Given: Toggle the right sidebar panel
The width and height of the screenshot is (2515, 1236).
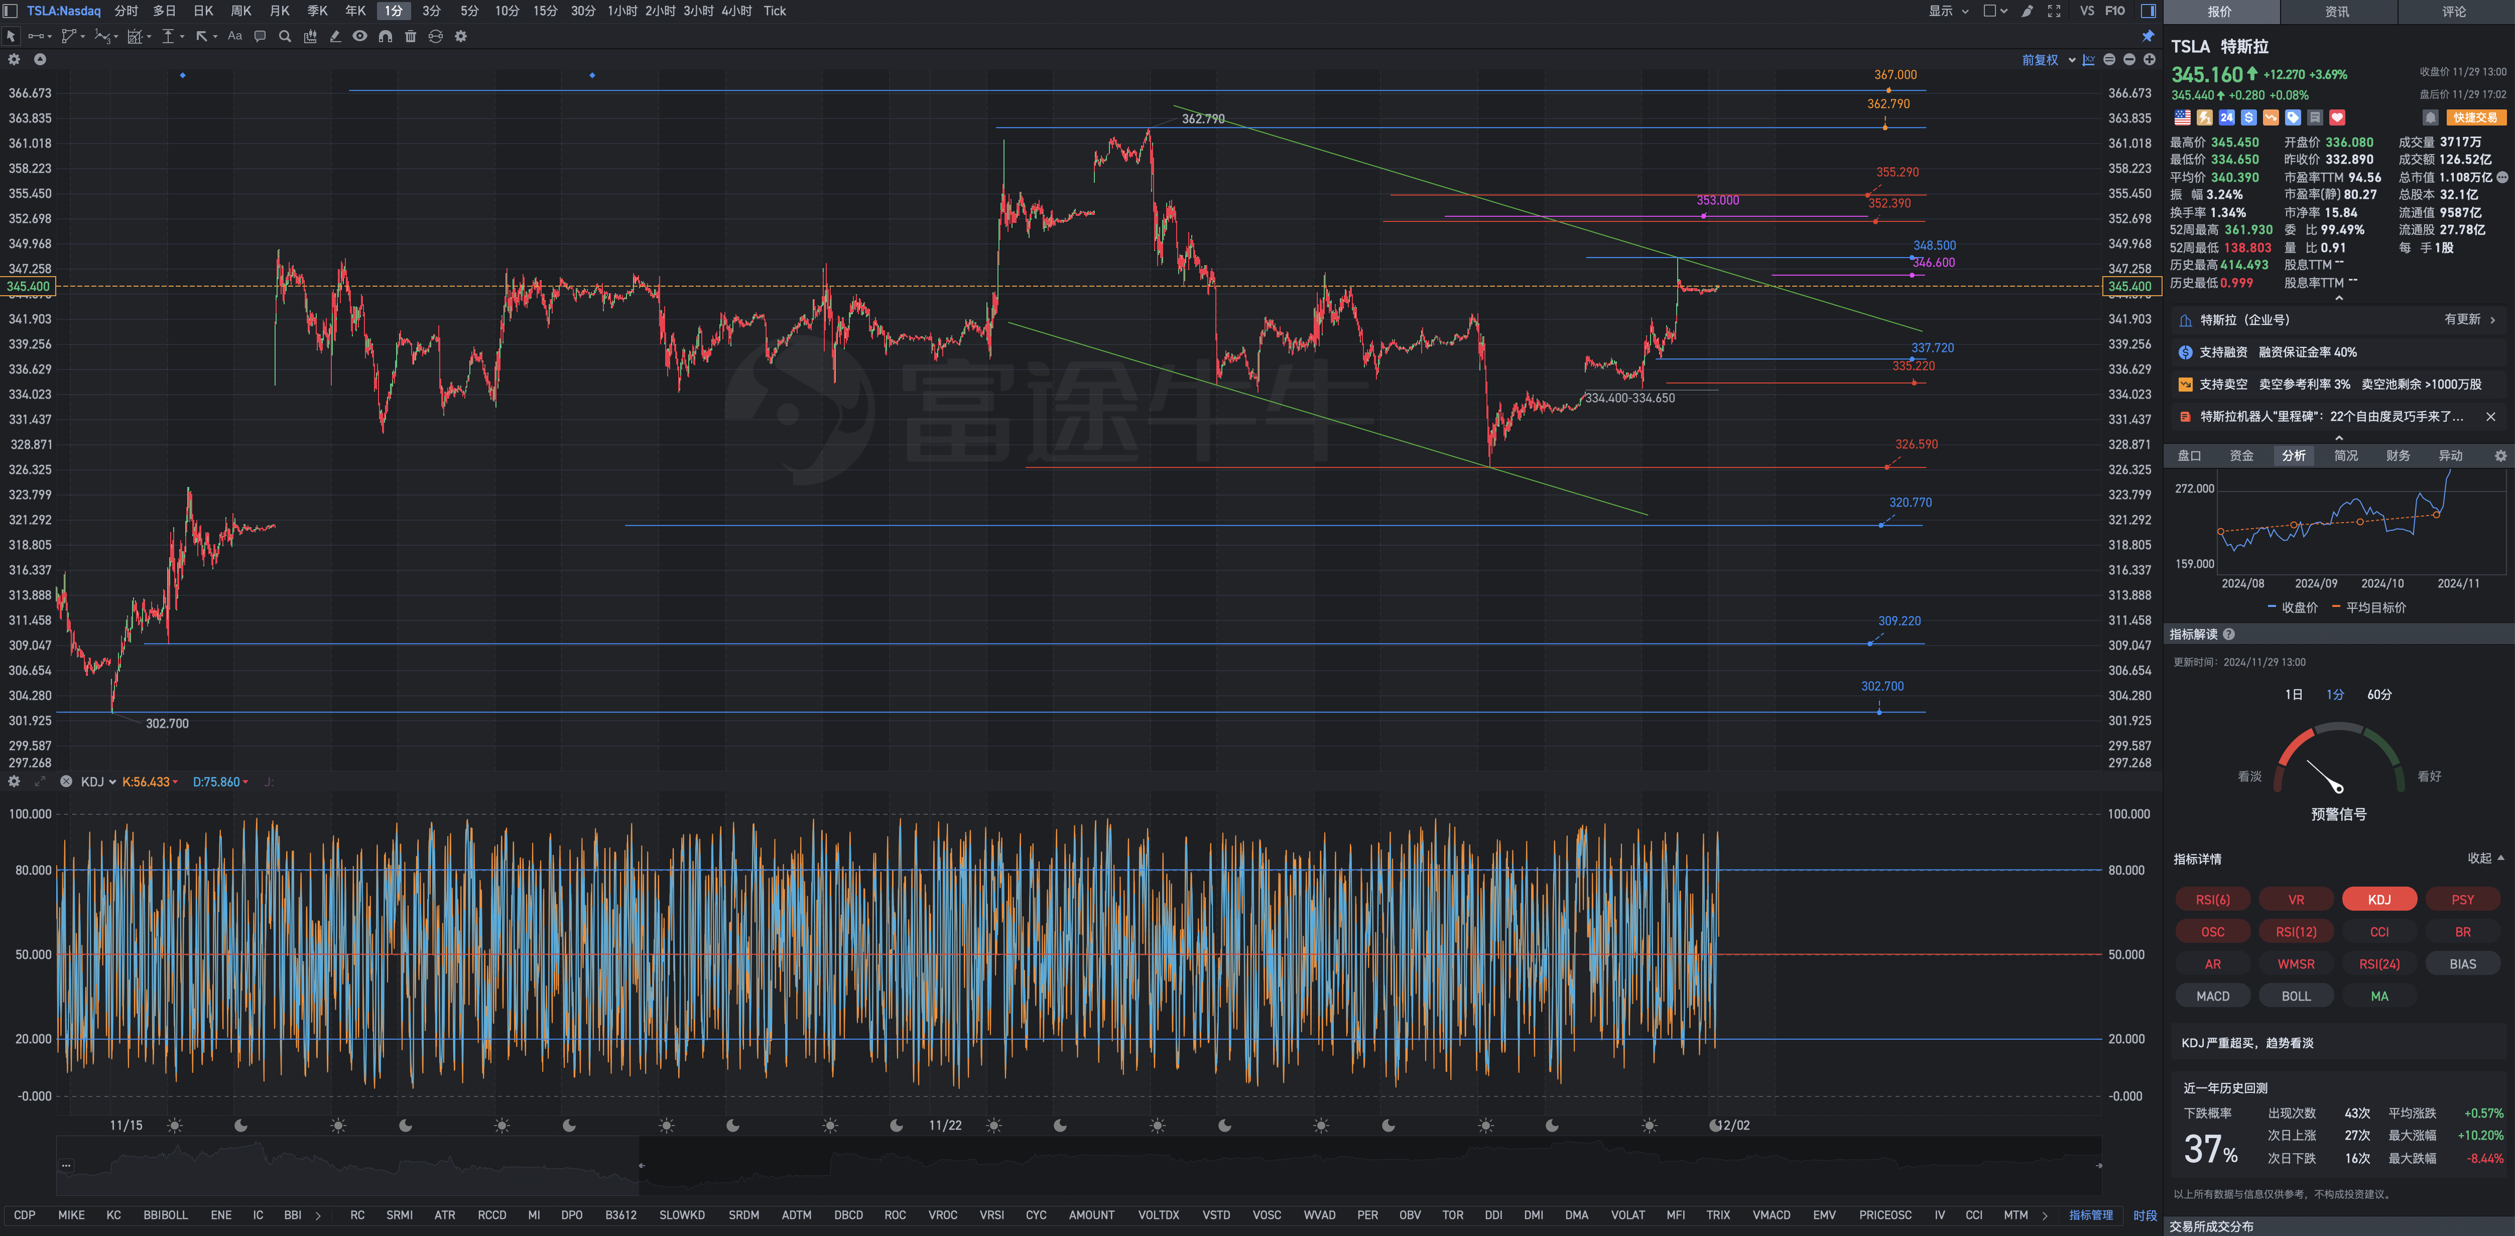Looking at the screenshot, I should (x=2149, y=11).
